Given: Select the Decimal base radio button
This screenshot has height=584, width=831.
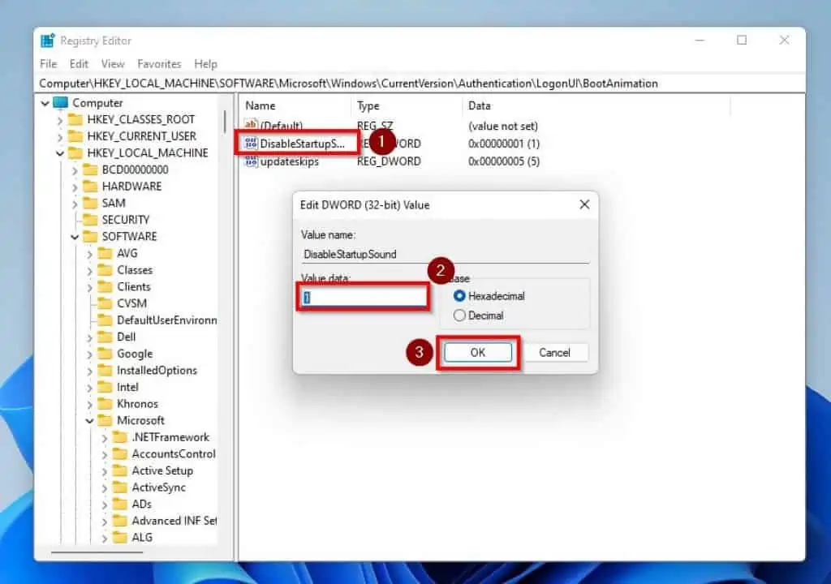Looking at the screenshot, I should [460, 316].
